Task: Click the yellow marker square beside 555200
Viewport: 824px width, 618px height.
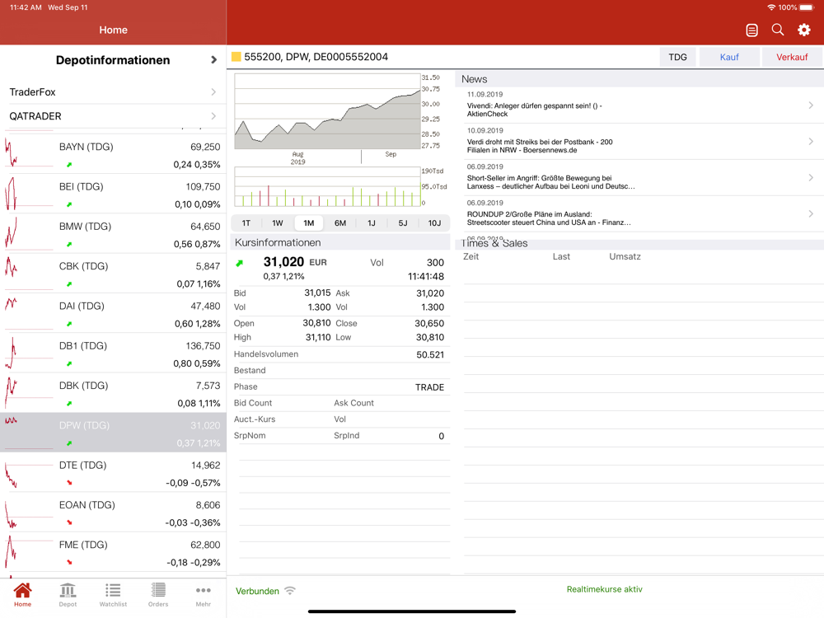Action: pos(236,57)
